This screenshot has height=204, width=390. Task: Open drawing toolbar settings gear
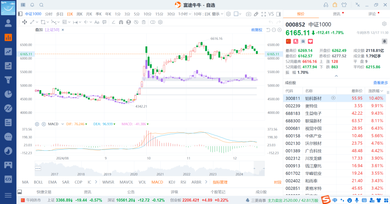click(160, 22)
